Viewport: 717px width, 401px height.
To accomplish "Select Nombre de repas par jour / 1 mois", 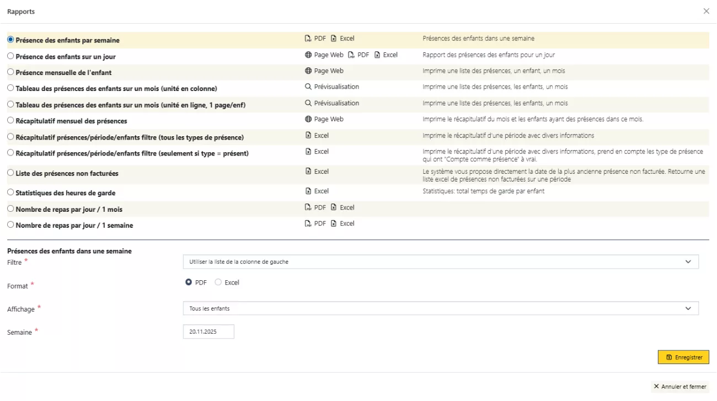I will [x=10, y=209].
